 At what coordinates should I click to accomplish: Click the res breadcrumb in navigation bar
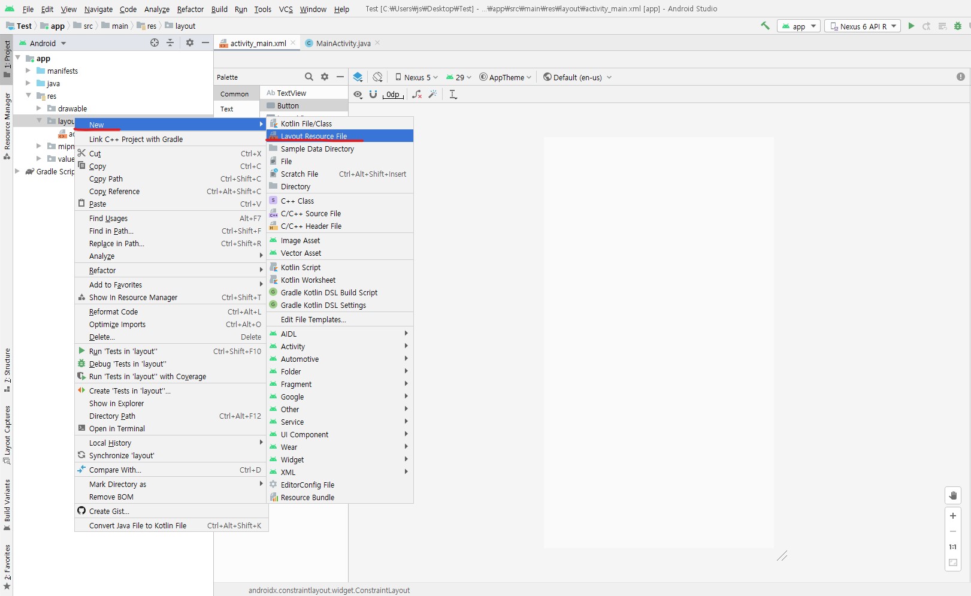point(147,26)
